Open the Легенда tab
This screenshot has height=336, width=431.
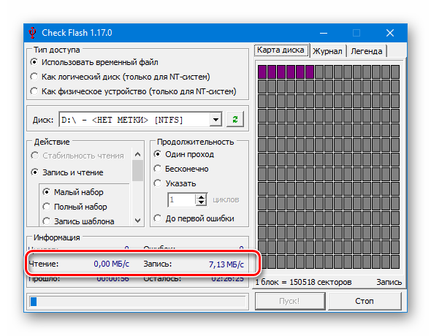coord(367,51)
